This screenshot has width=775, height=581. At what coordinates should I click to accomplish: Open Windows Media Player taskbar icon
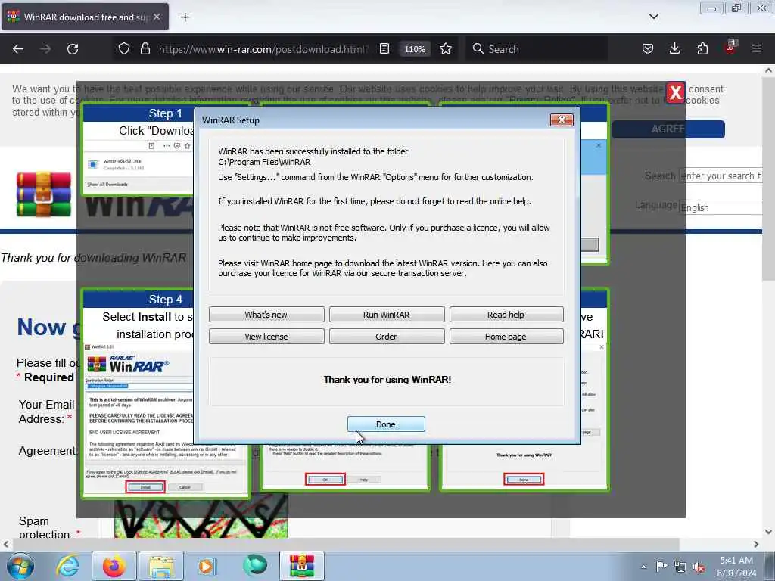[x=207, y=566]
